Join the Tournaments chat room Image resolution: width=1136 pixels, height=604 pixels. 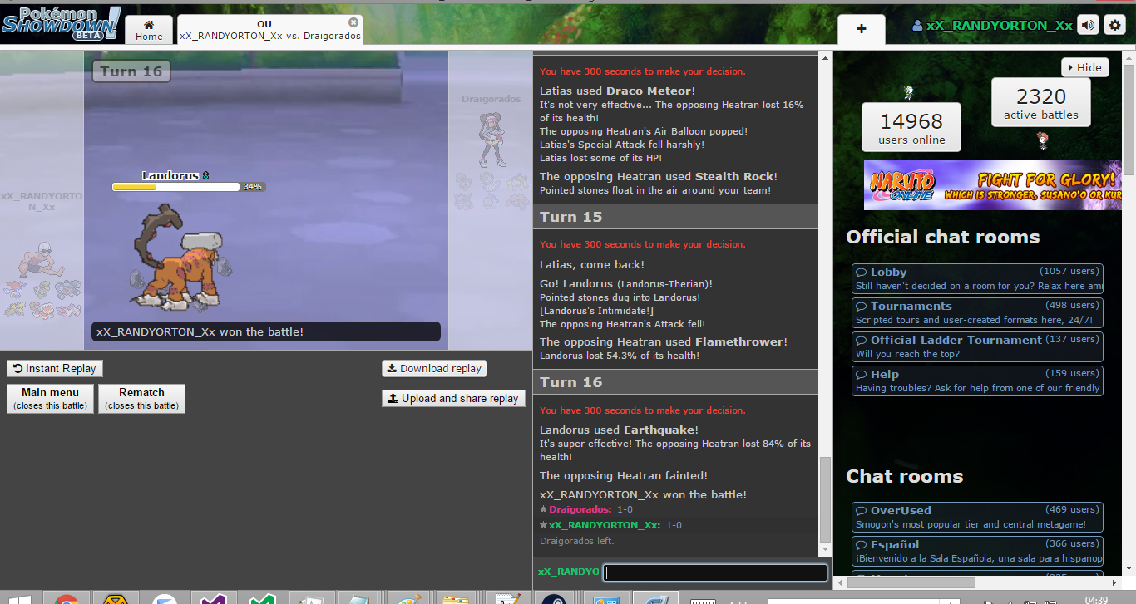(x=978, y=312)
